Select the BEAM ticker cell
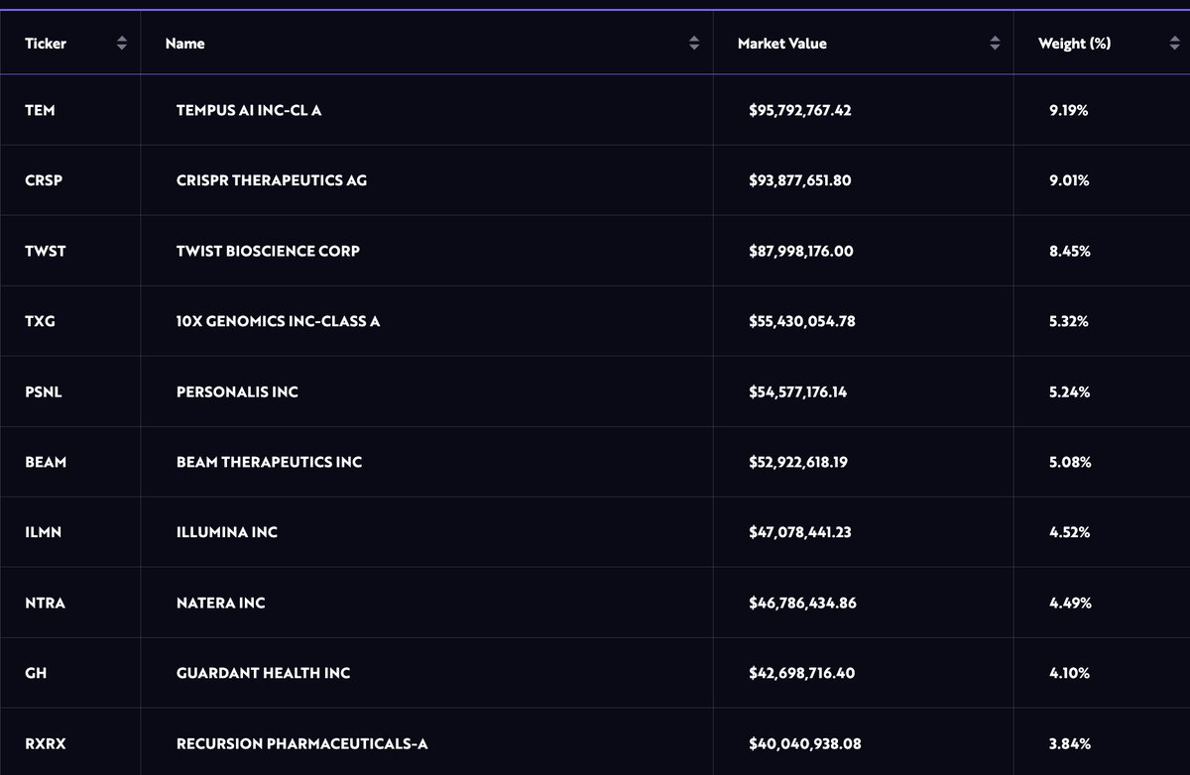Image resolution: width=1190 pixels, height=775 pixels. point(46,462)
